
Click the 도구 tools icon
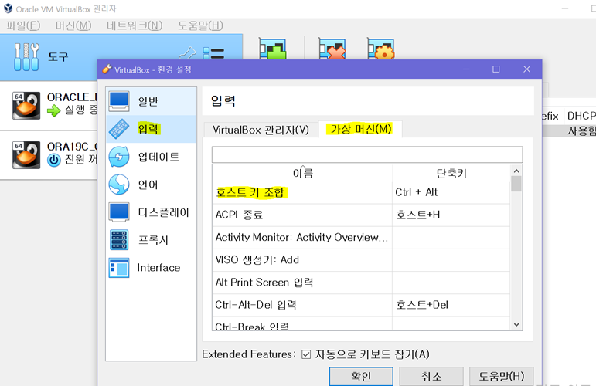click(x=26, y=57)
